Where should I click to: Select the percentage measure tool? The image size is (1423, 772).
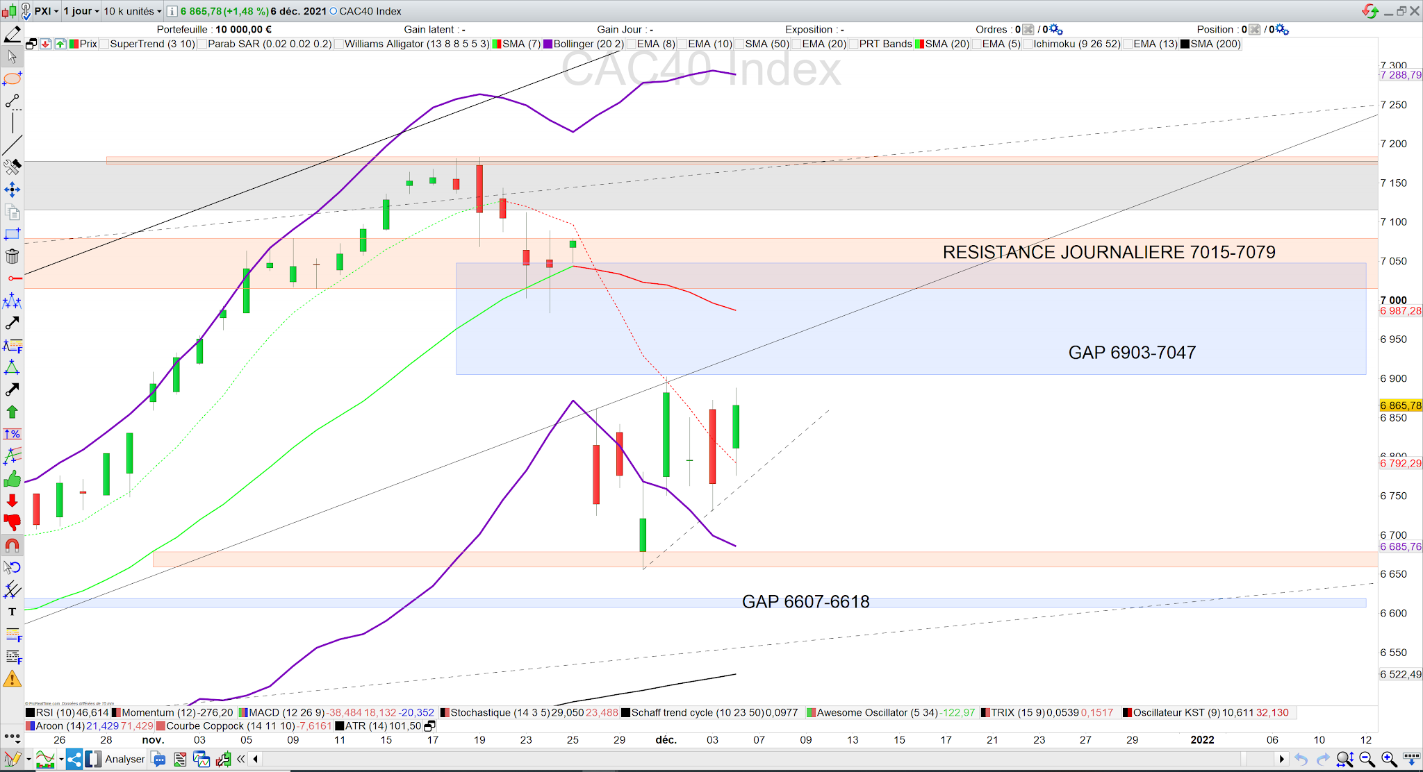coord(12,434)
